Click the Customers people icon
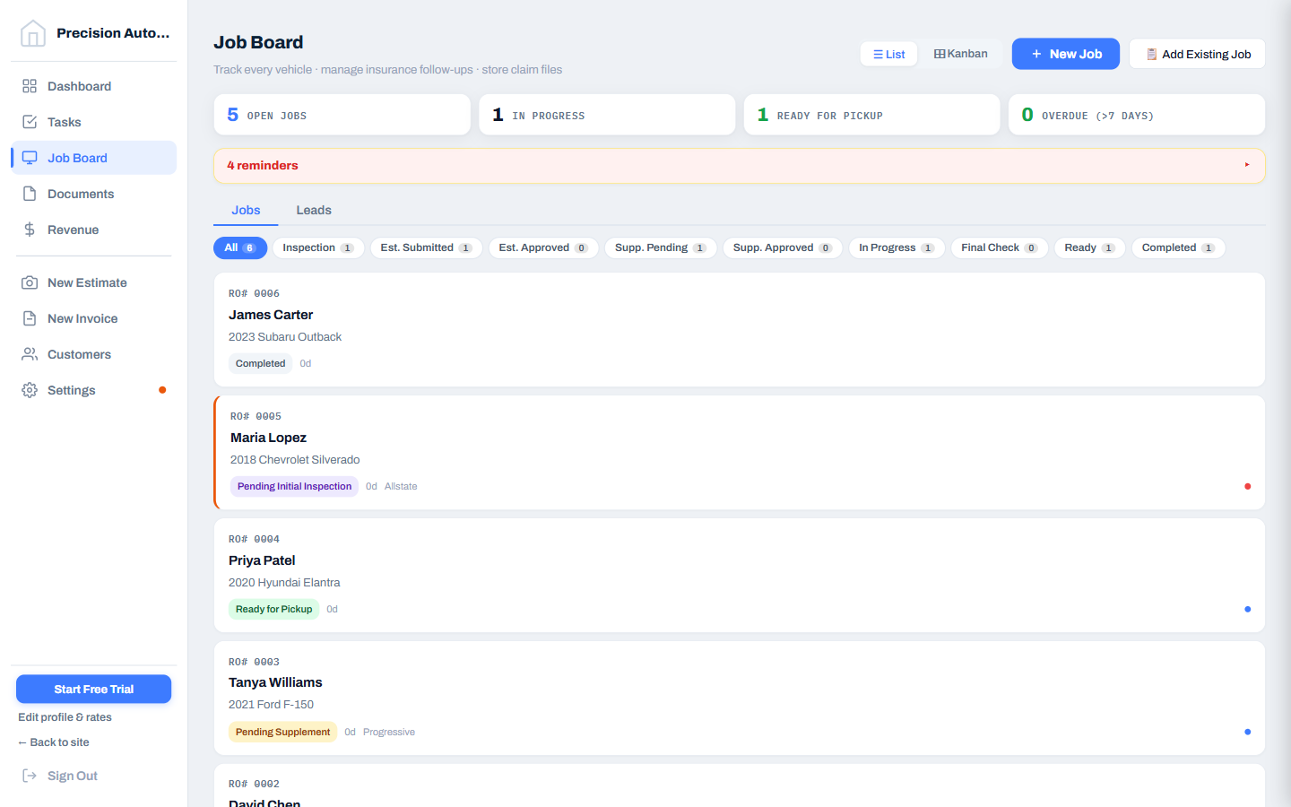 [30, 354]
